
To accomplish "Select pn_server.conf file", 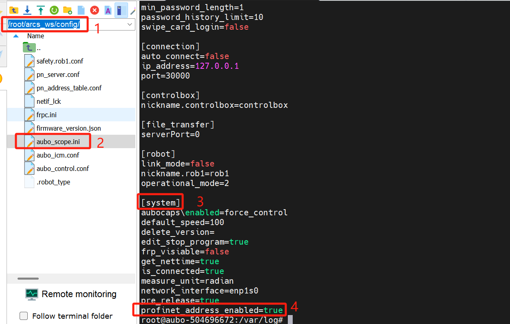I will point(58,74).
